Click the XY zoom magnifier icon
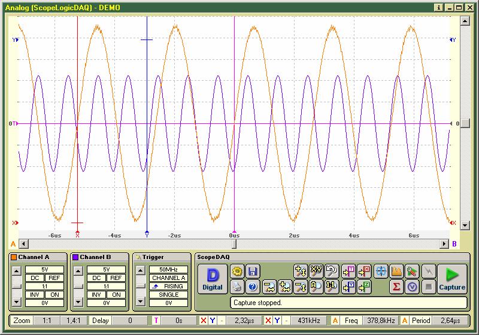 tap(316, 271)
